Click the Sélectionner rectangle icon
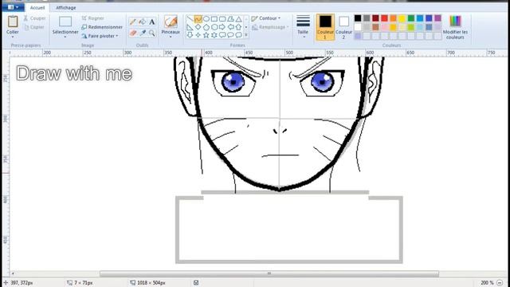510x287 pixels. [65, 22]
